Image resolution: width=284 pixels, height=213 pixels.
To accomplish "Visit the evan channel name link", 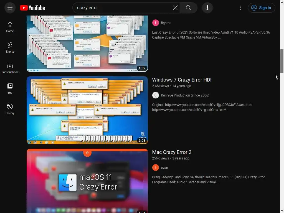I will 164,168.
